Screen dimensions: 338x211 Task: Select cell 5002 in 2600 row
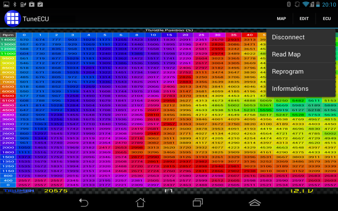click(330, 134)
